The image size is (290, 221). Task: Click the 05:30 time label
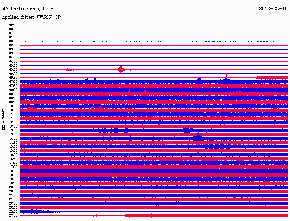[13, 70]
